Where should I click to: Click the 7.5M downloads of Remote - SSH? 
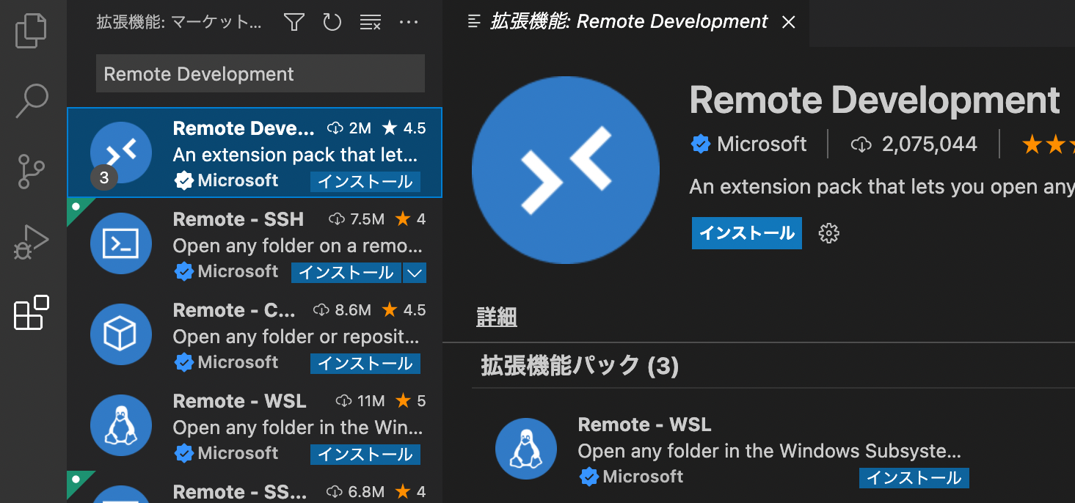click(357, 219)
